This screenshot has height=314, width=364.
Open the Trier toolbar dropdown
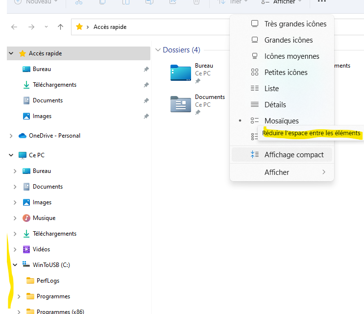[x=233, y=2]
